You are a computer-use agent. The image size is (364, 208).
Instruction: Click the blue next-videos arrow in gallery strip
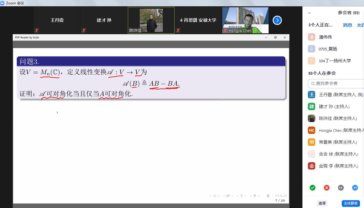point(277,20)
